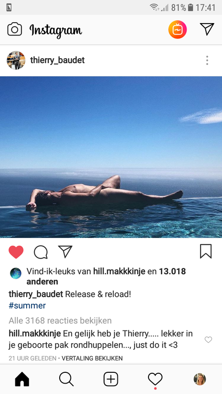
Task: Open the Search tab
Action: [x=67, y=379]
